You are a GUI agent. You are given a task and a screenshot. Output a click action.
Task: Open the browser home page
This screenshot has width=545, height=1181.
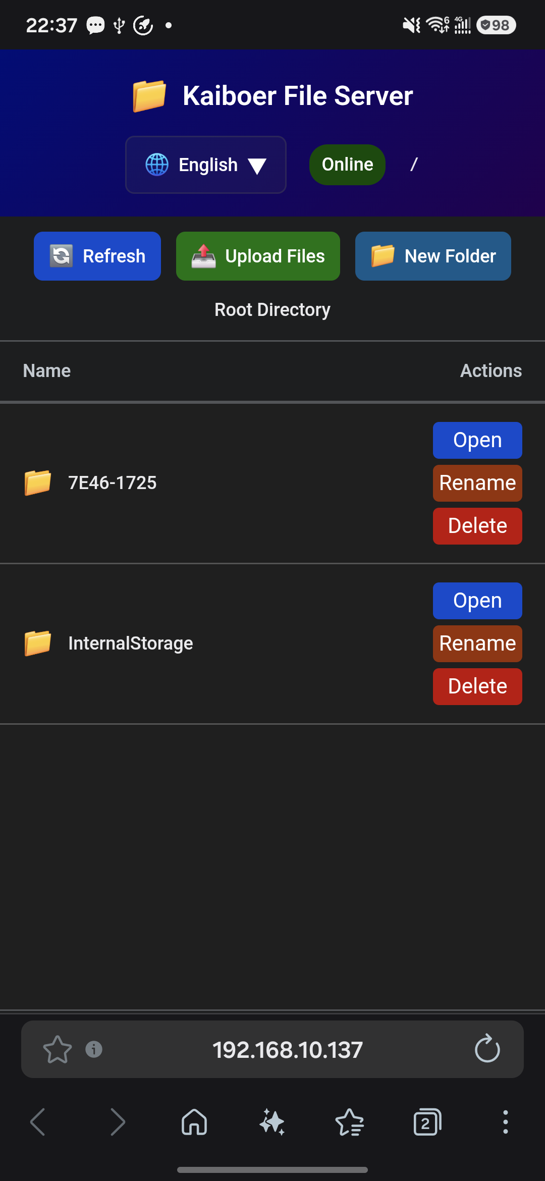(194, 1122)
